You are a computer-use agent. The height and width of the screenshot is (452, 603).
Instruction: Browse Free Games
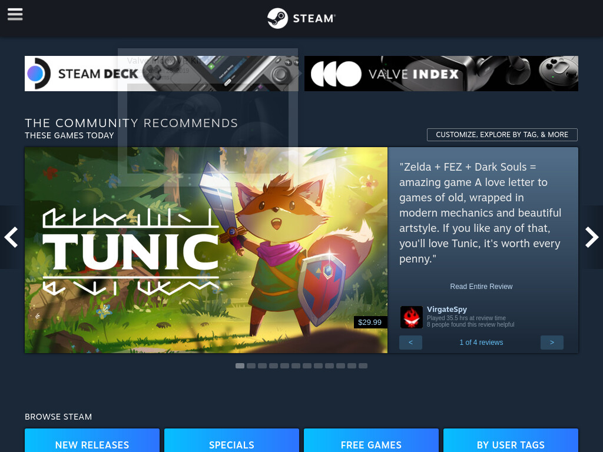(x=371, y=440)
